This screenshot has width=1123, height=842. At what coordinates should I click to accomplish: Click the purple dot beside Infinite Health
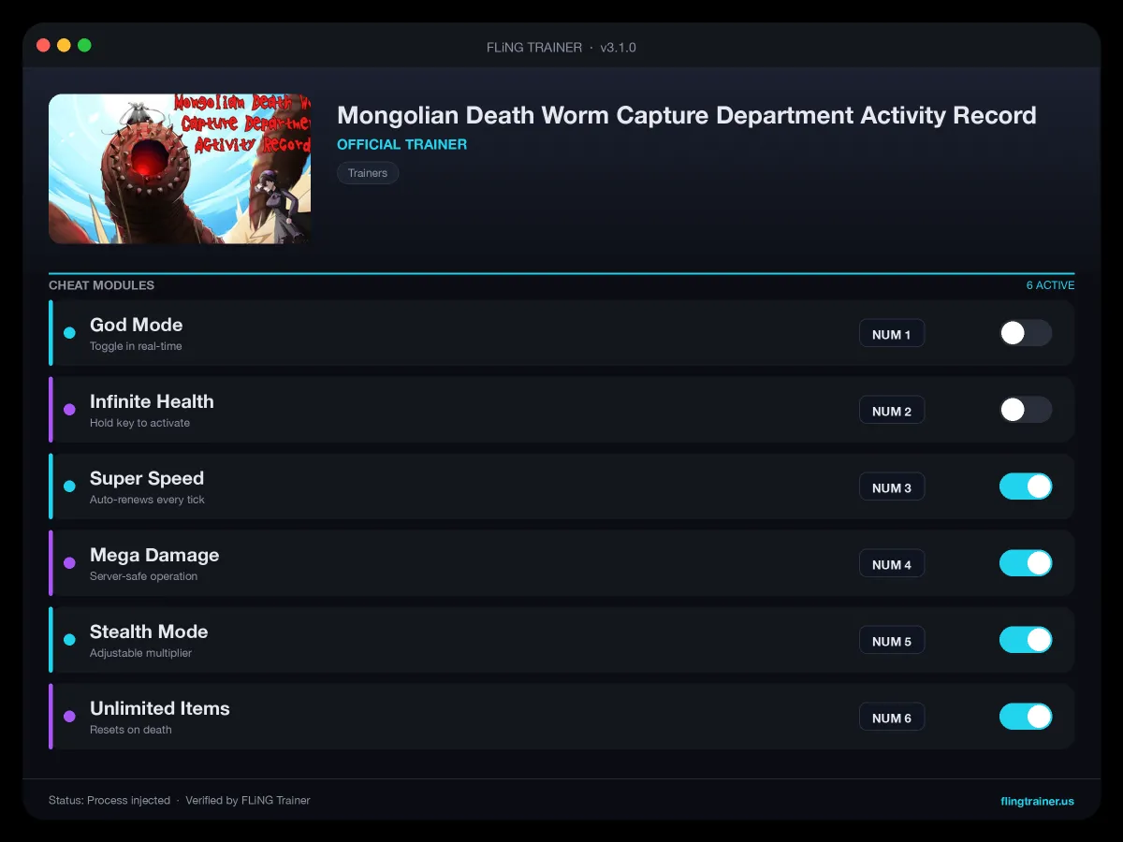click(x=69, y=410)
